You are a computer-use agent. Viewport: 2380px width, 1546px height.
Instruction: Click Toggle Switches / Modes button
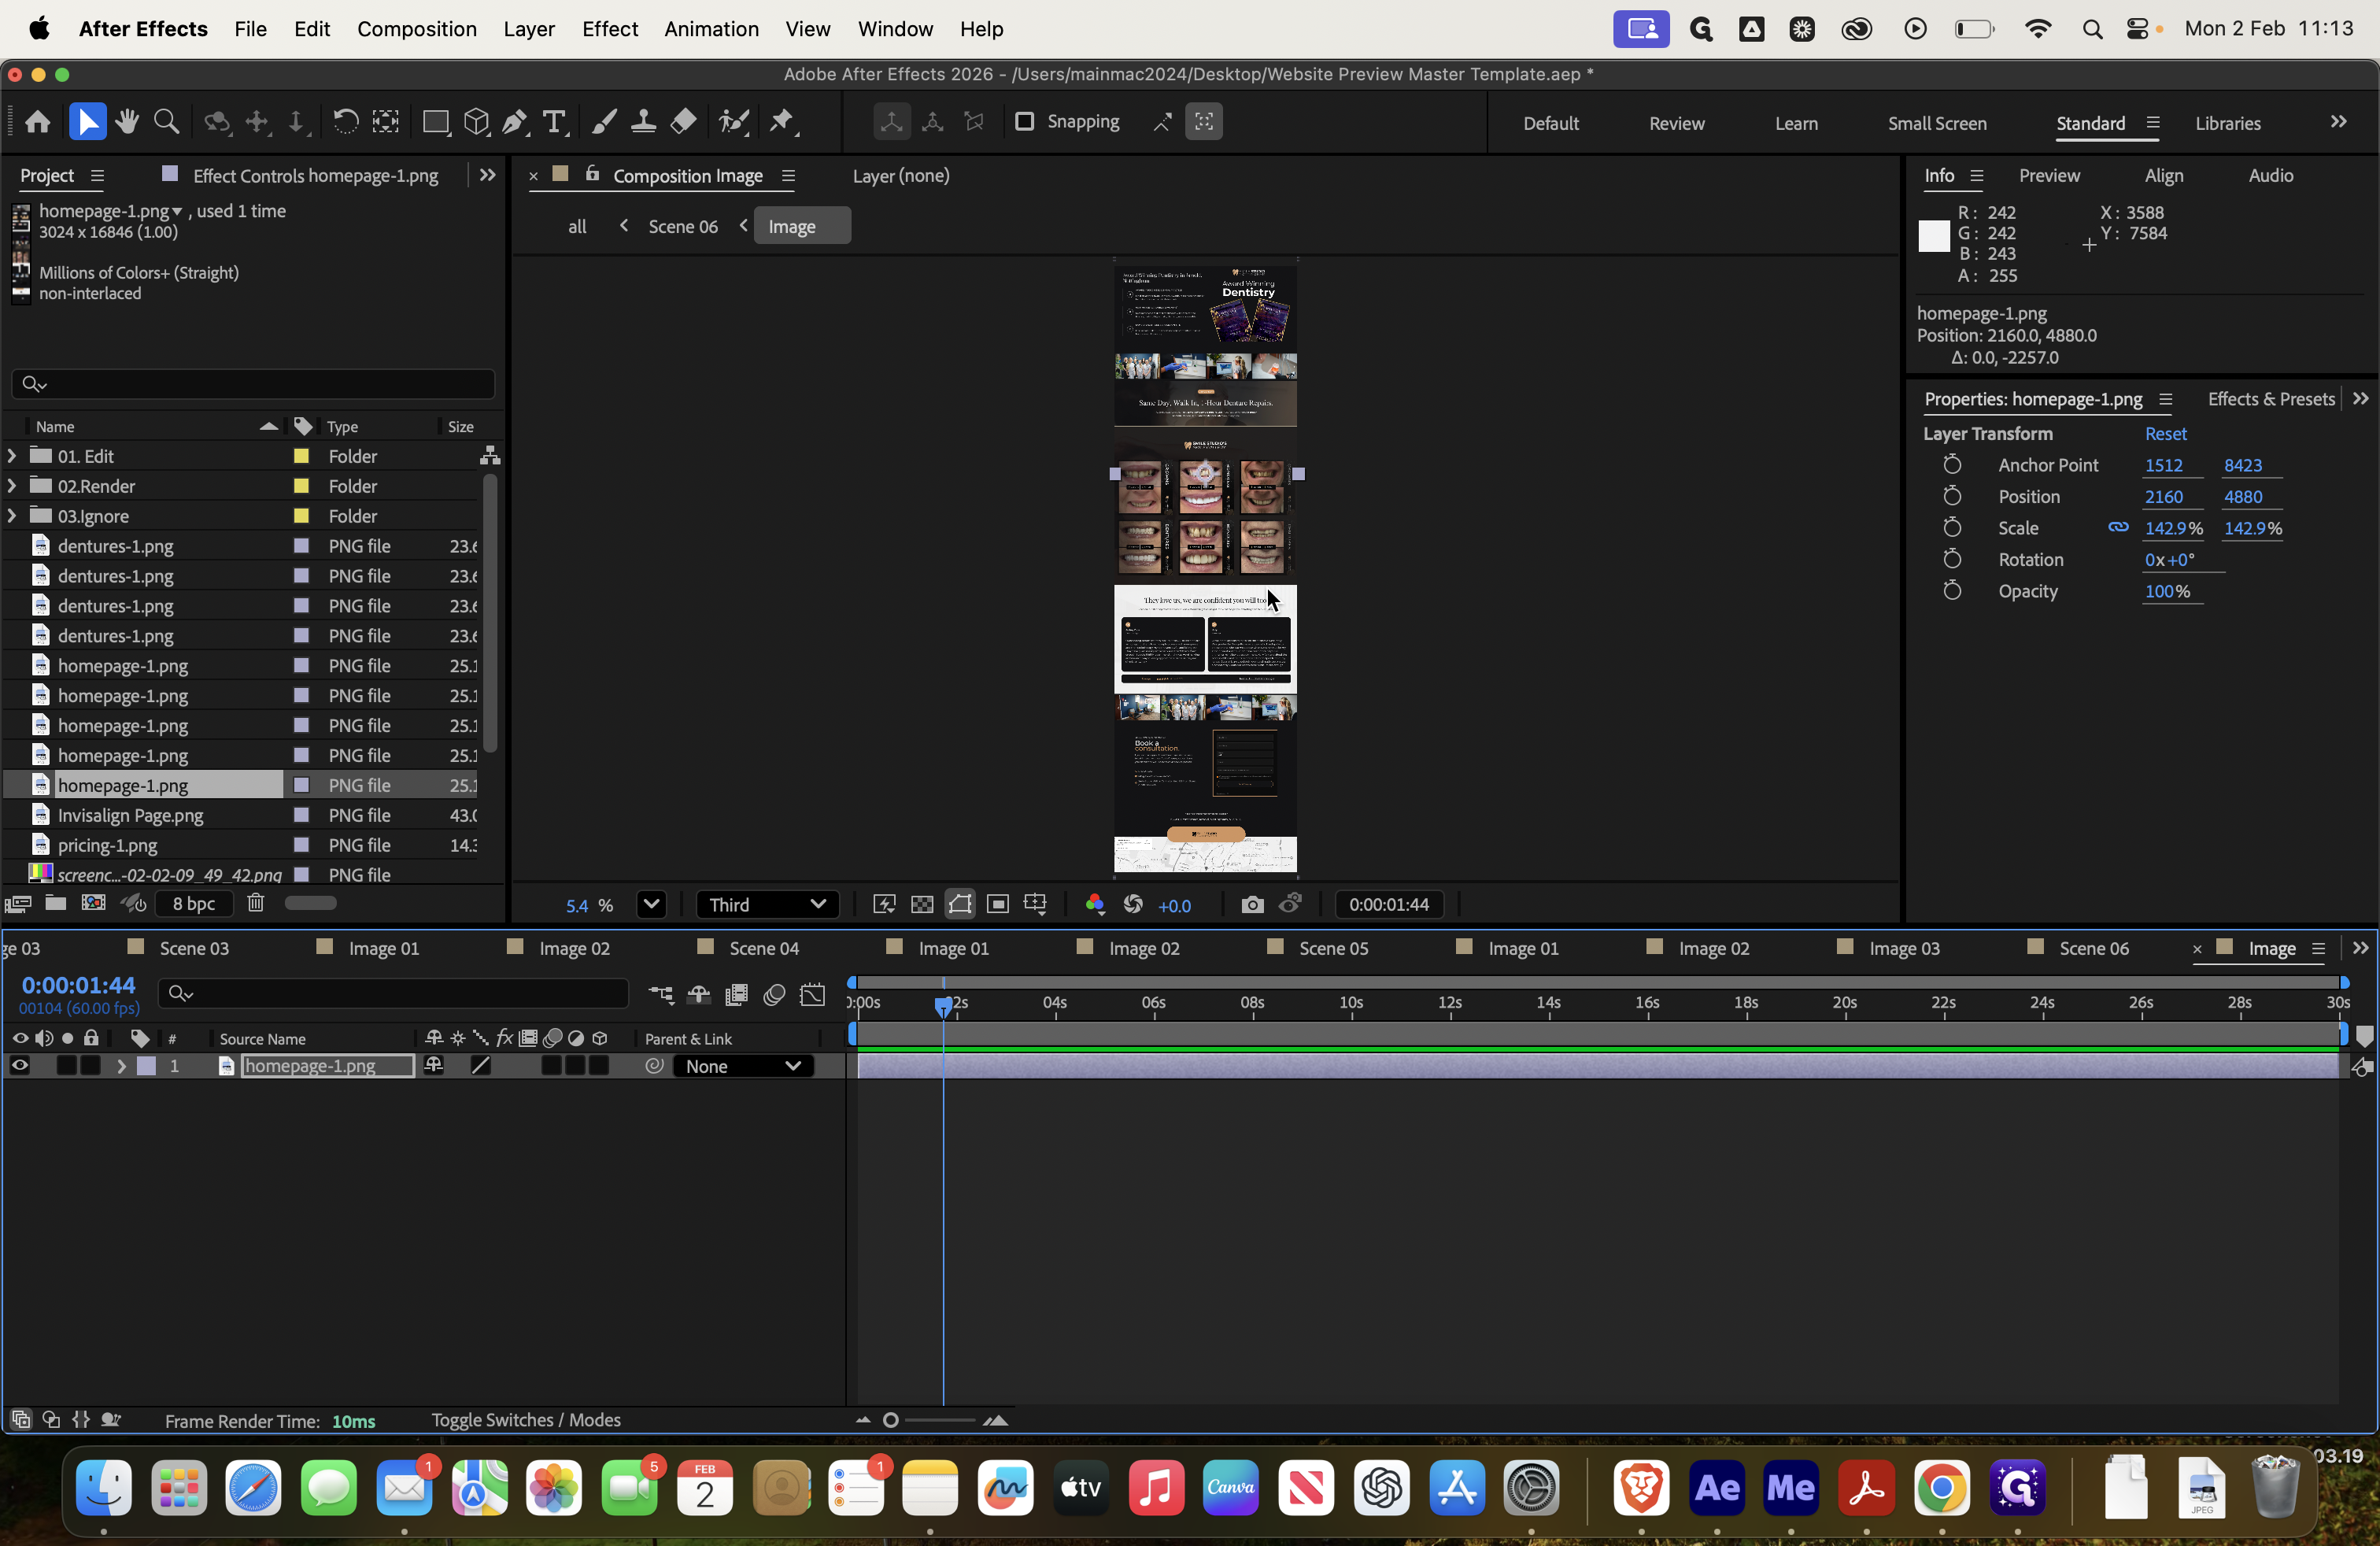coord(526,1419)
